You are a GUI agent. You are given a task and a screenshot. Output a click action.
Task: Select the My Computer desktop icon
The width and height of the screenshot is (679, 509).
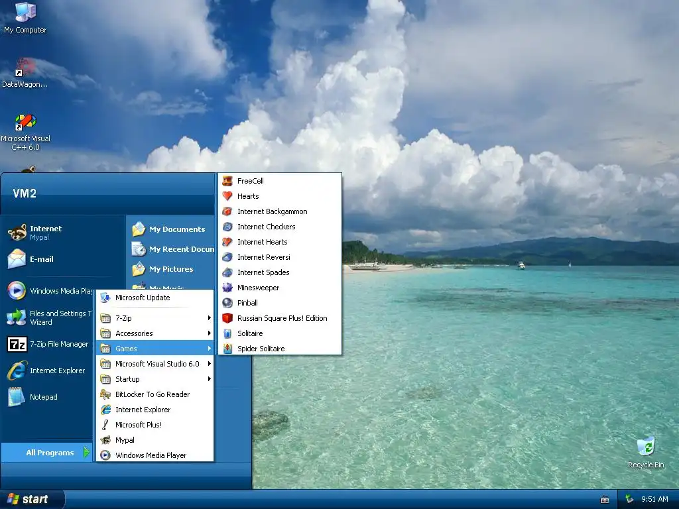tap(25, 18)
